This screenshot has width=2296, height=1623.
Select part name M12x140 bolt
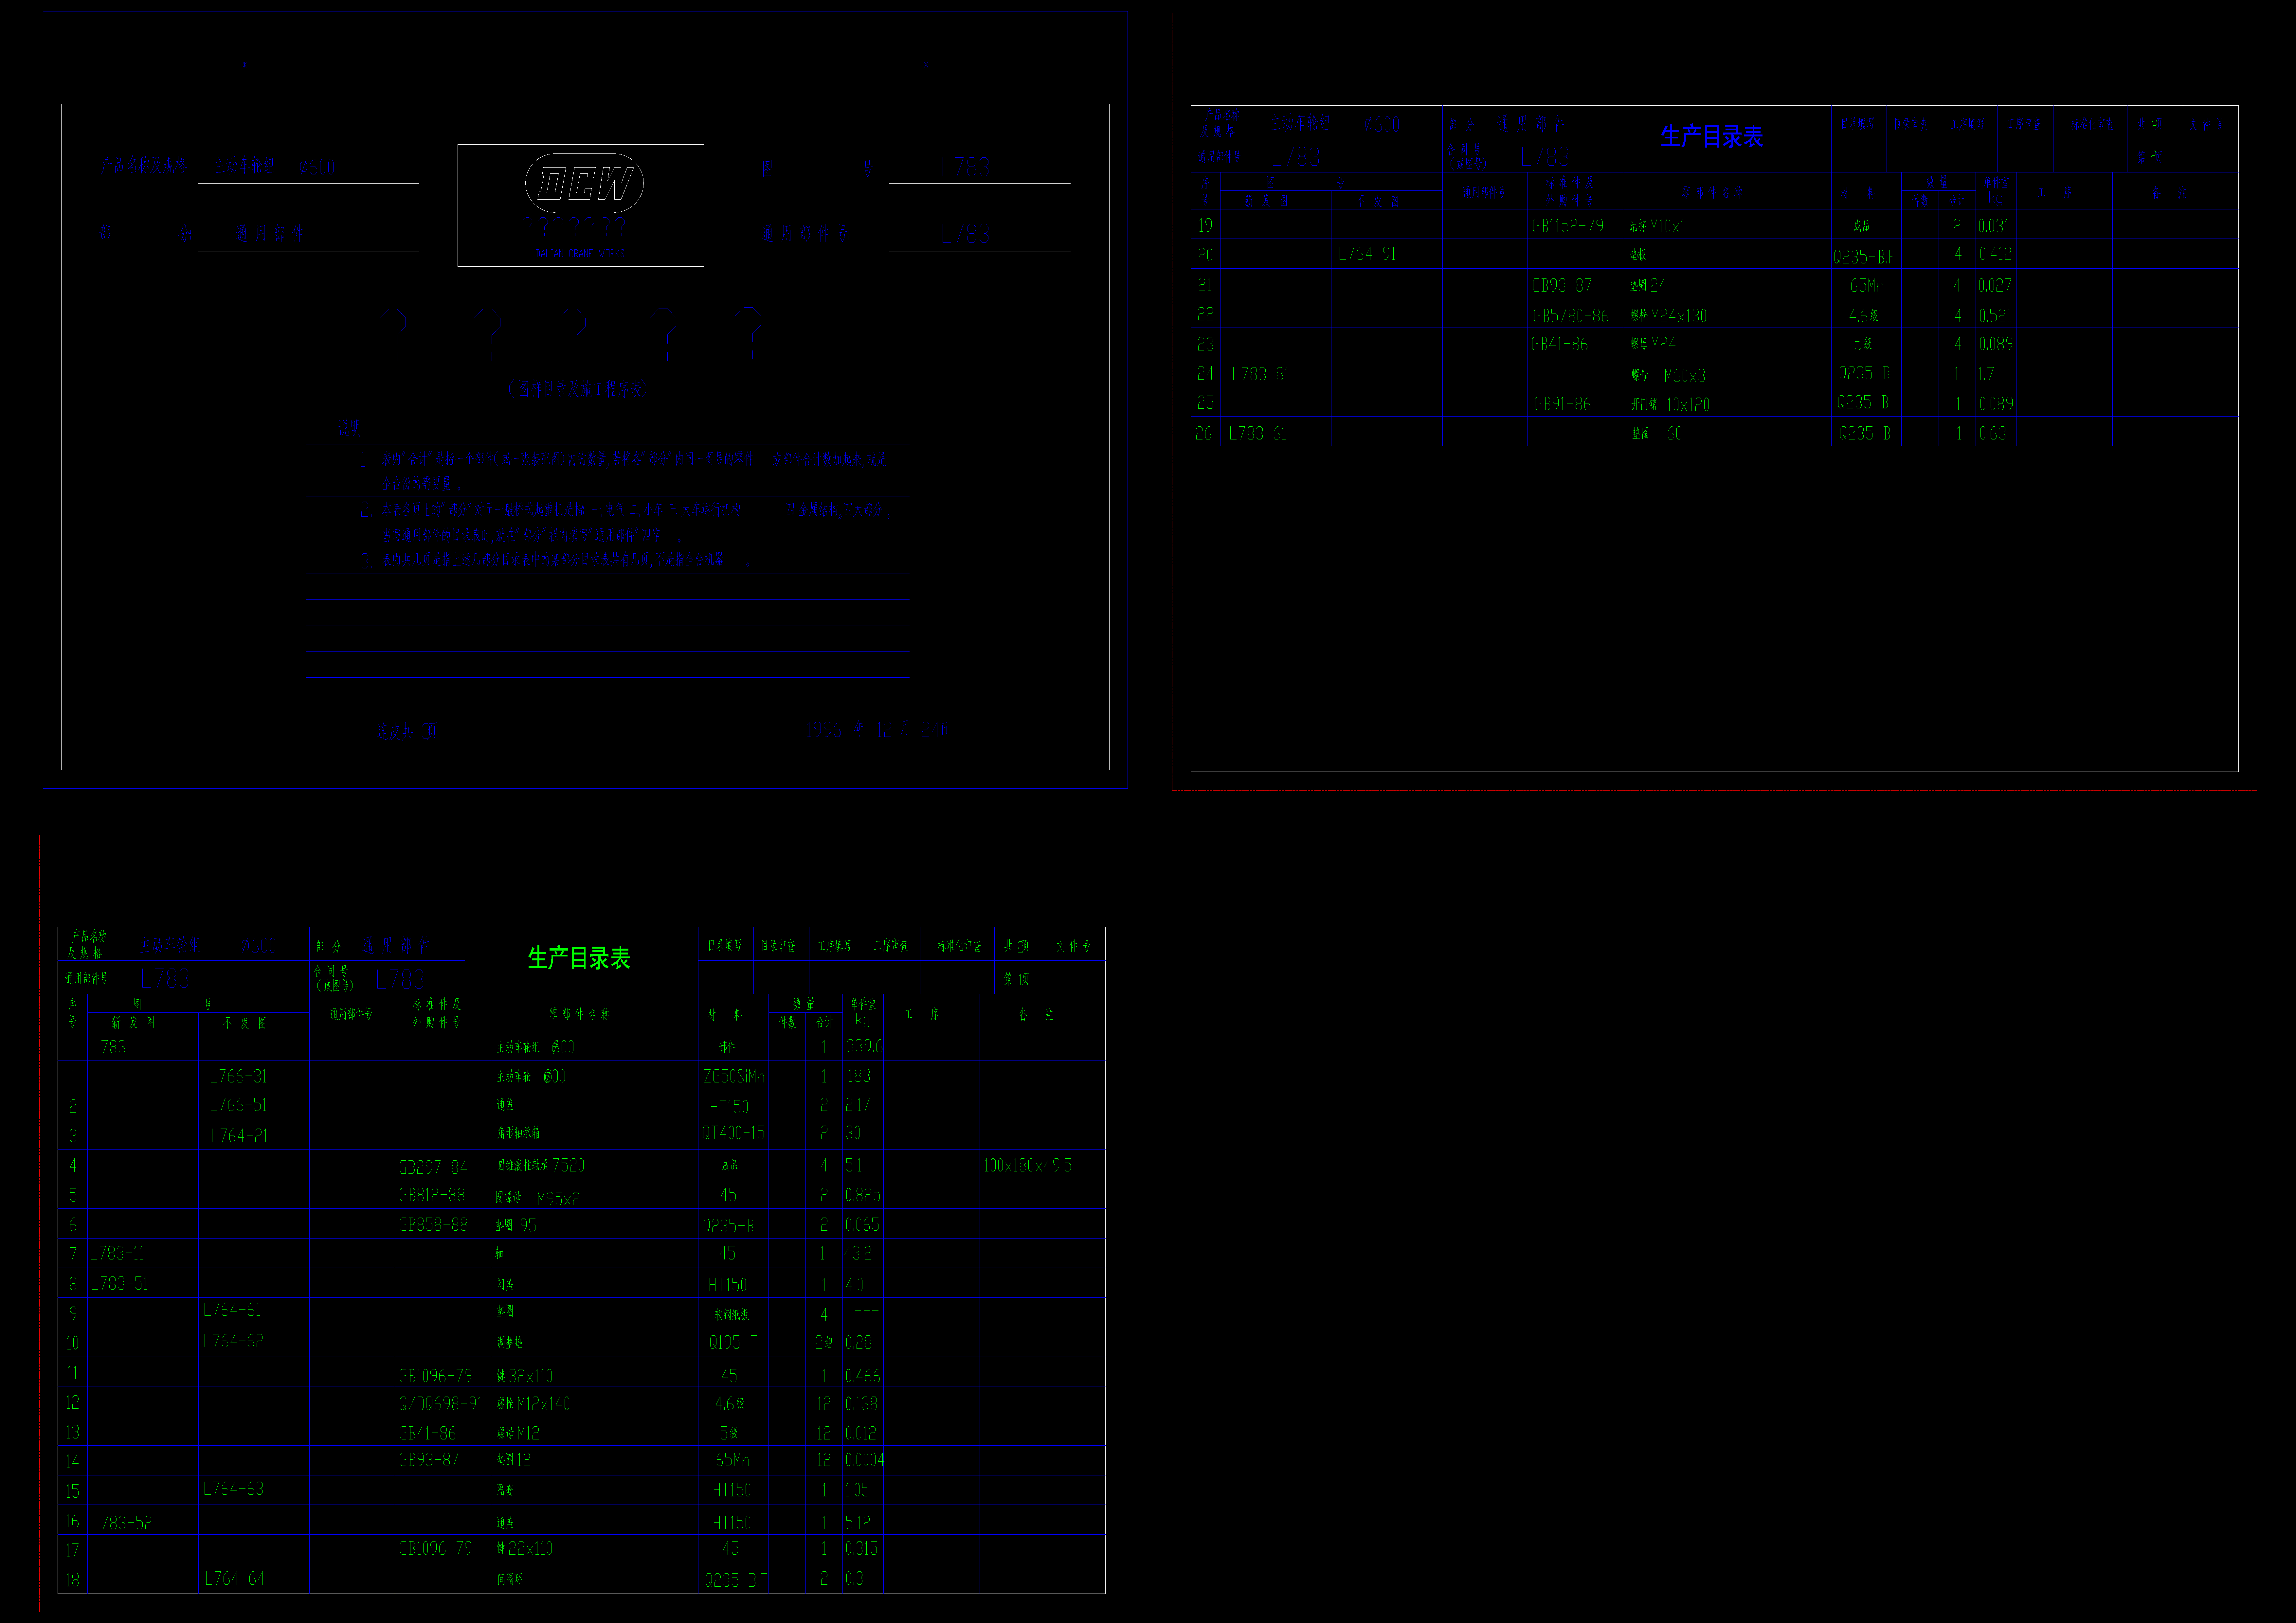[x=534, y=1404]
